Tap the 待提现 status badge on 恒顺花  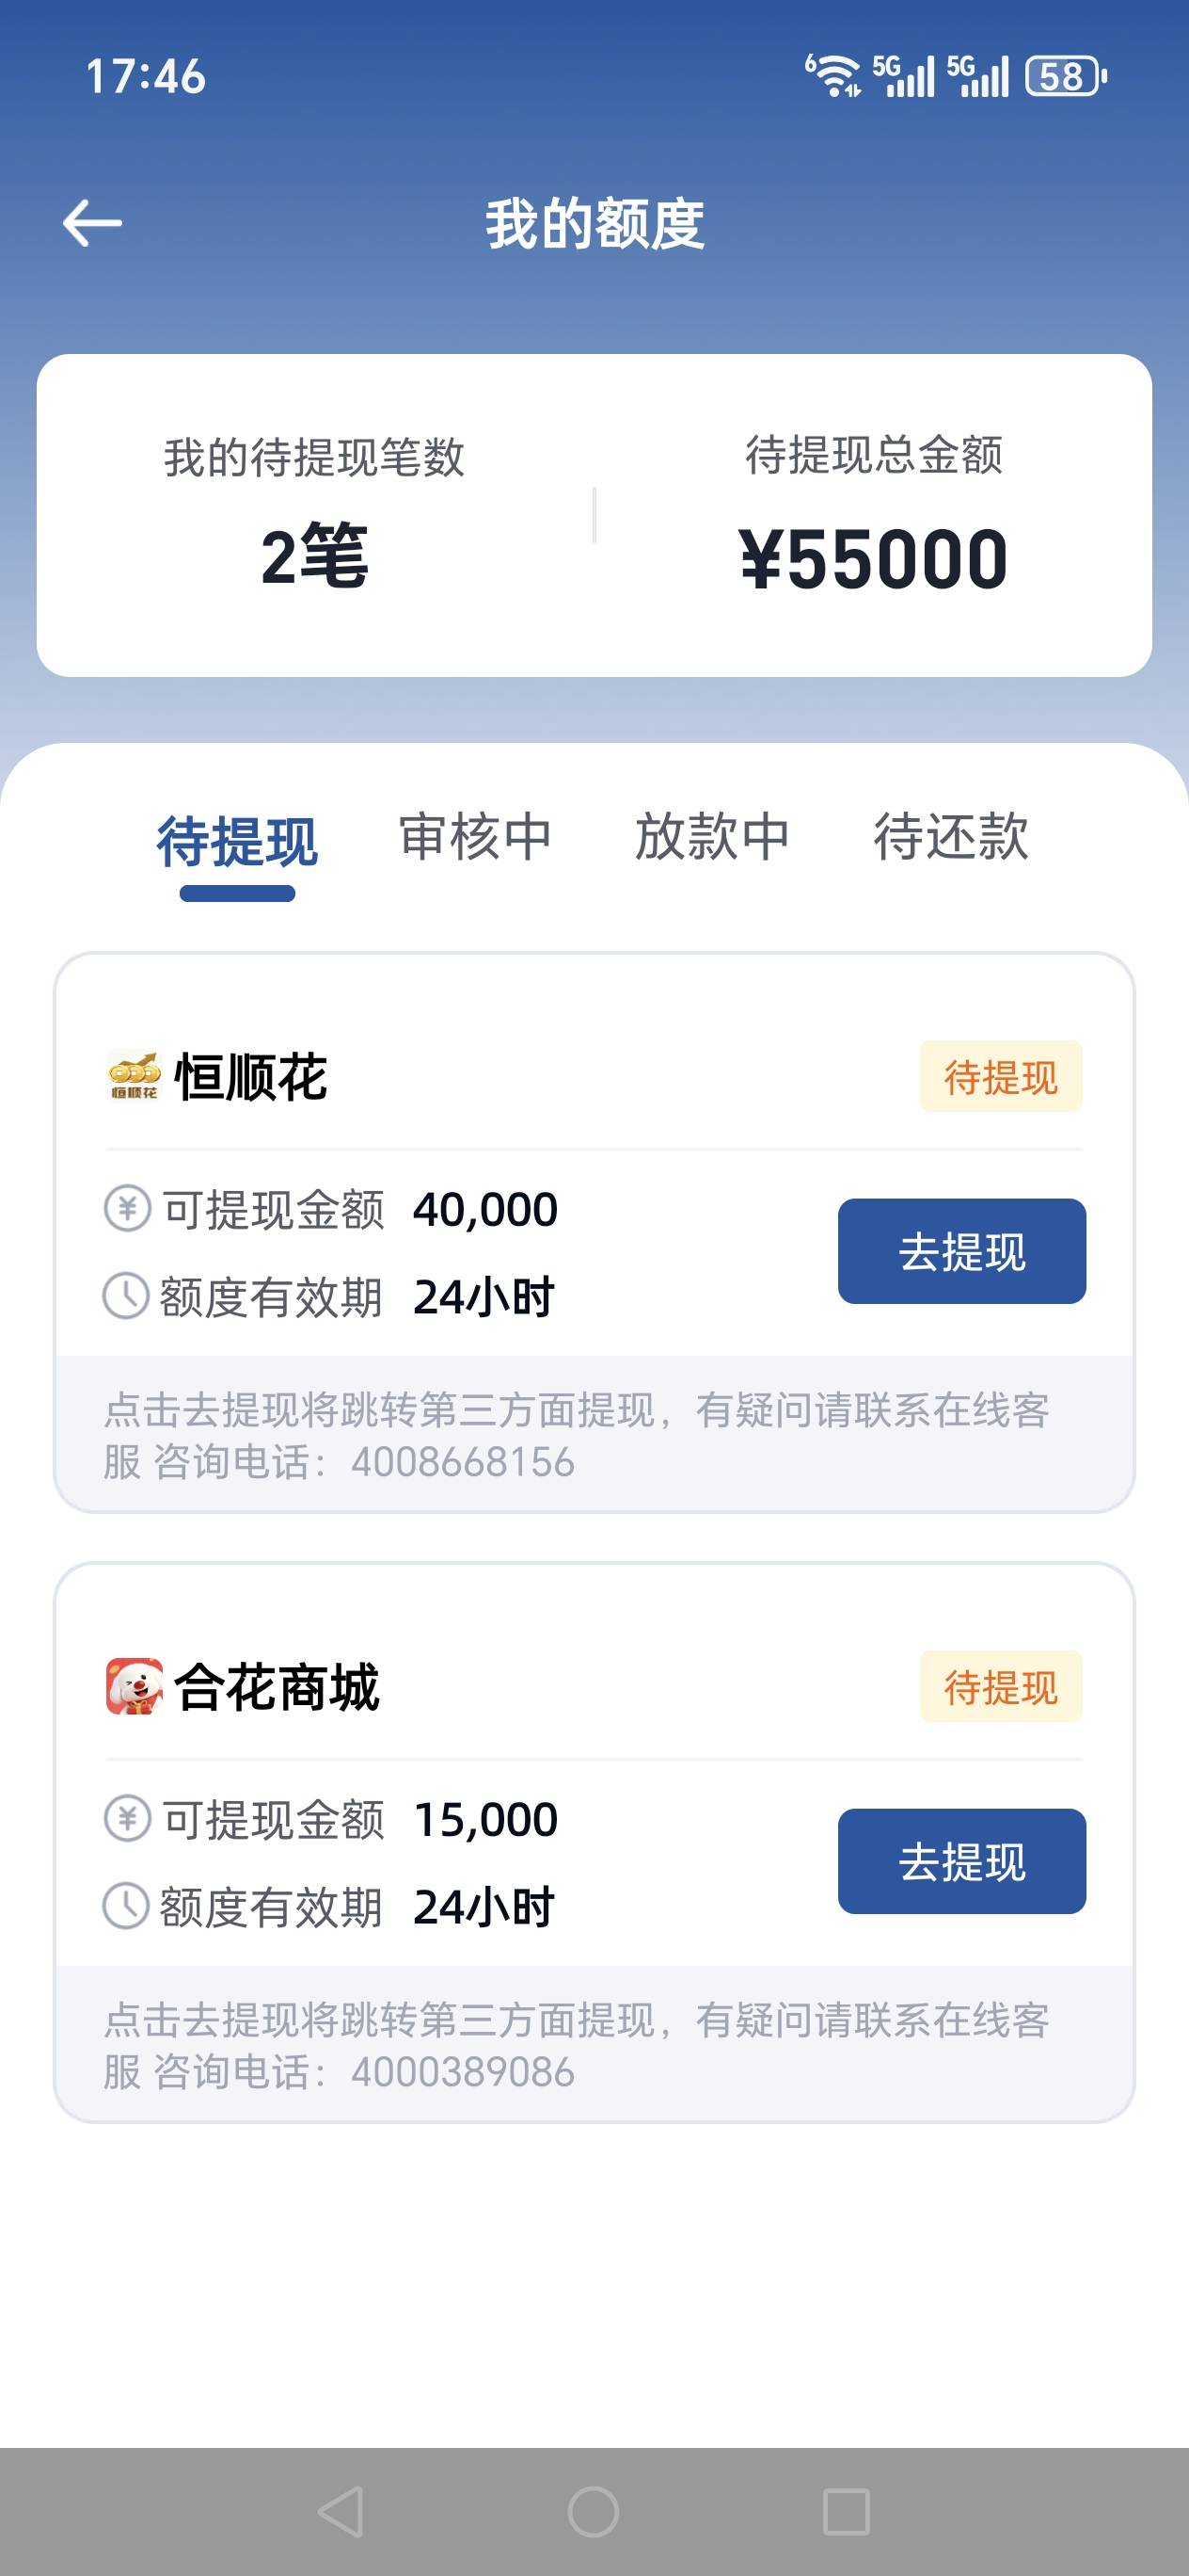pyautogui.click(x=1000, y=1077)
